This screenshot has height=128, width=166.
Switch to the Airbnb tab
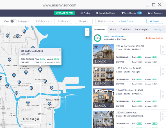[113, 29]
